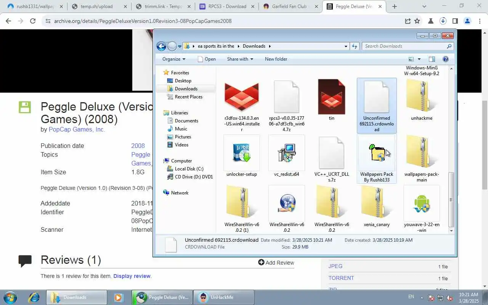Switch to the rushb1331/wallpapers browser tab
The width and height of the screenshot is (488, 305).
tap(35, 6)
